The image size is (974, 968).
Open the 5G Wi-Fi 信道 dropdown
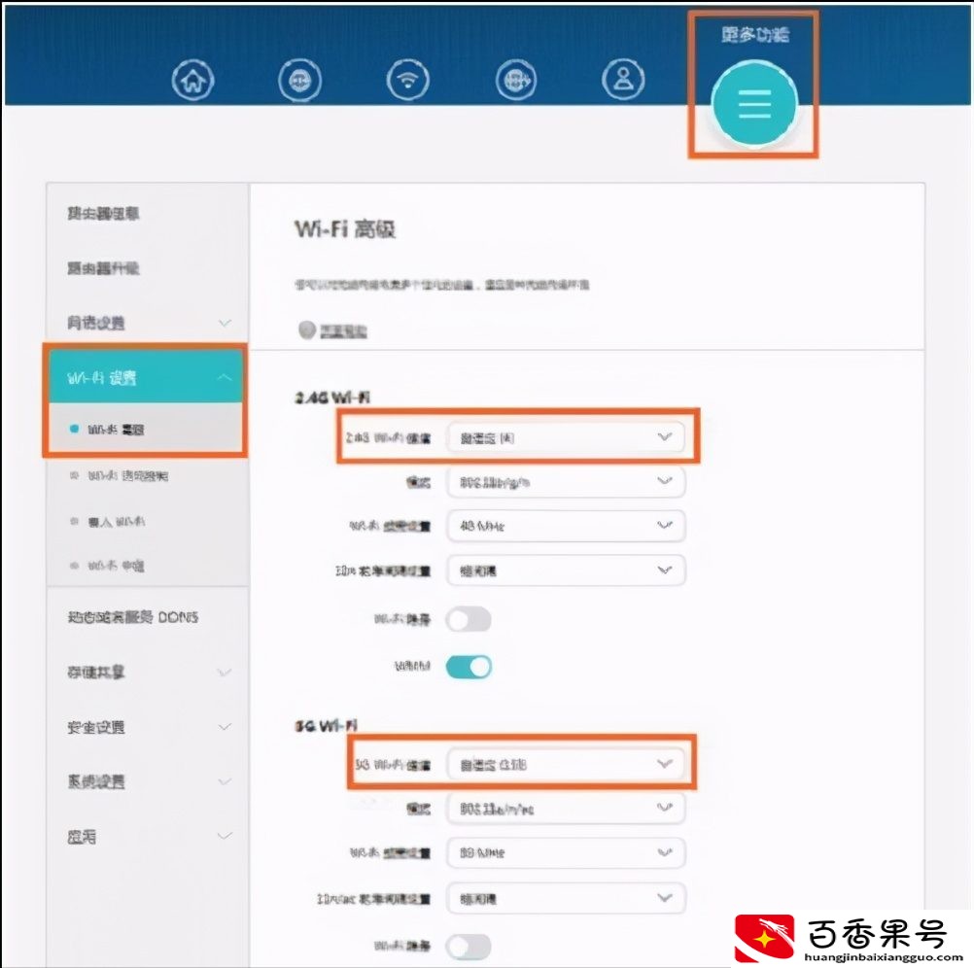pyautogui.click(x=566, y=764)
